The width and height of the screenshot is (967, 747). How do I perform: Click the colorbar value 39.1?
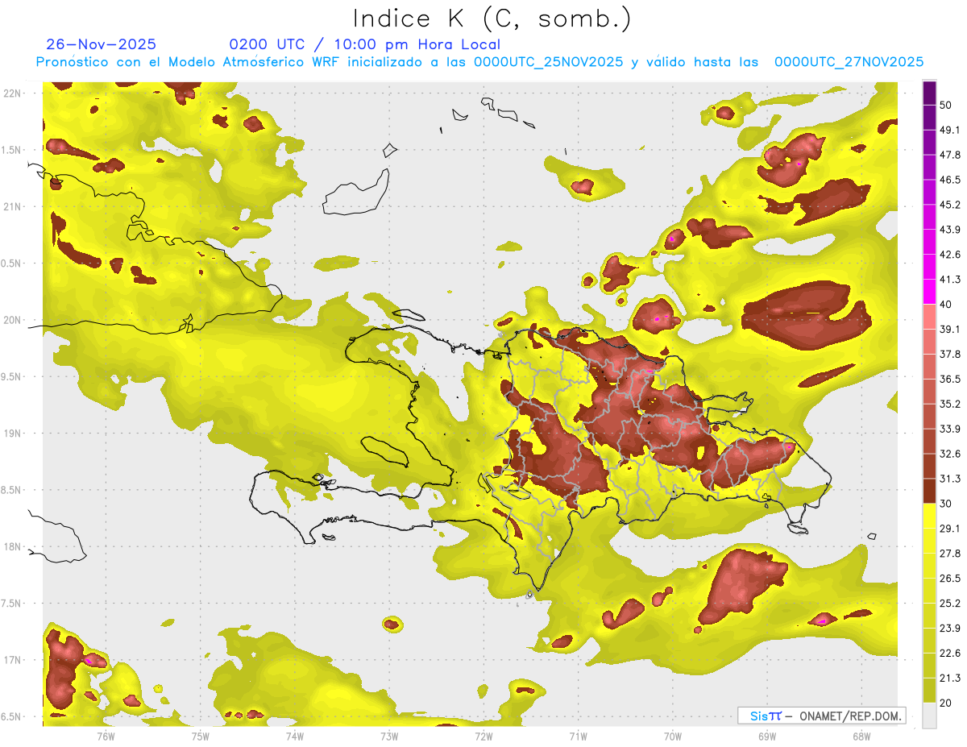(x=950, y=329)
